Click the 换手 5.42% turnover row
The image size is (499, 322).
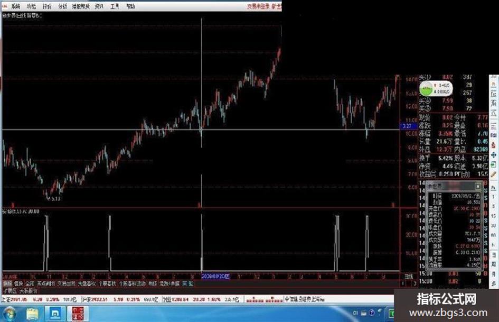coord(437,158)
